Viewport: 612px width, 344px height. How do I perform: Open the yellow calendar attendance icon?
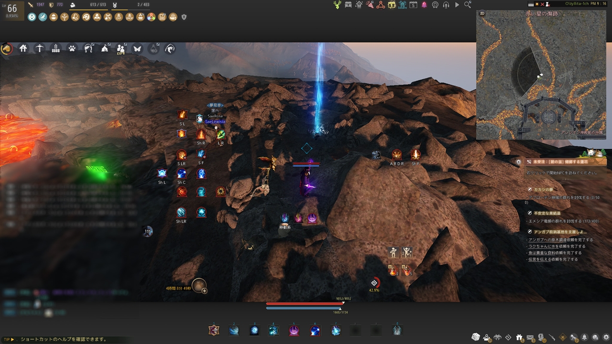[x=392, y=5]
